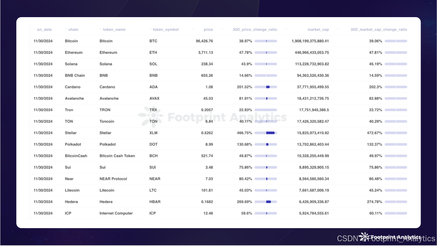Viewport: 437px width, 246px height.
Task: Click Avalanche price 45.03
Action: 208,98
